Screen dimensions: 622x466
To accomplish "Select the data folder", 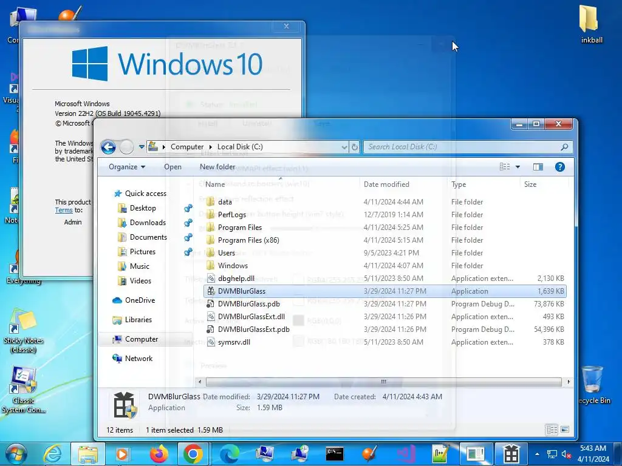I will pos(225,201).
